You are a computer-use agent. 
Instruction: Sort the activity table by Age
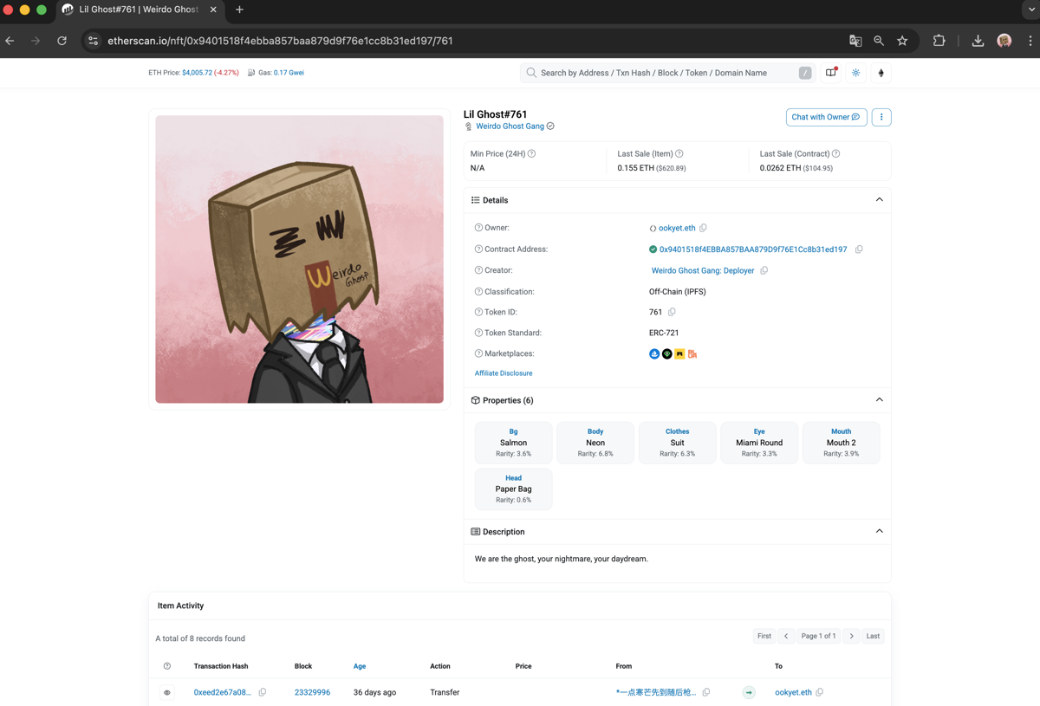point(360,666)
